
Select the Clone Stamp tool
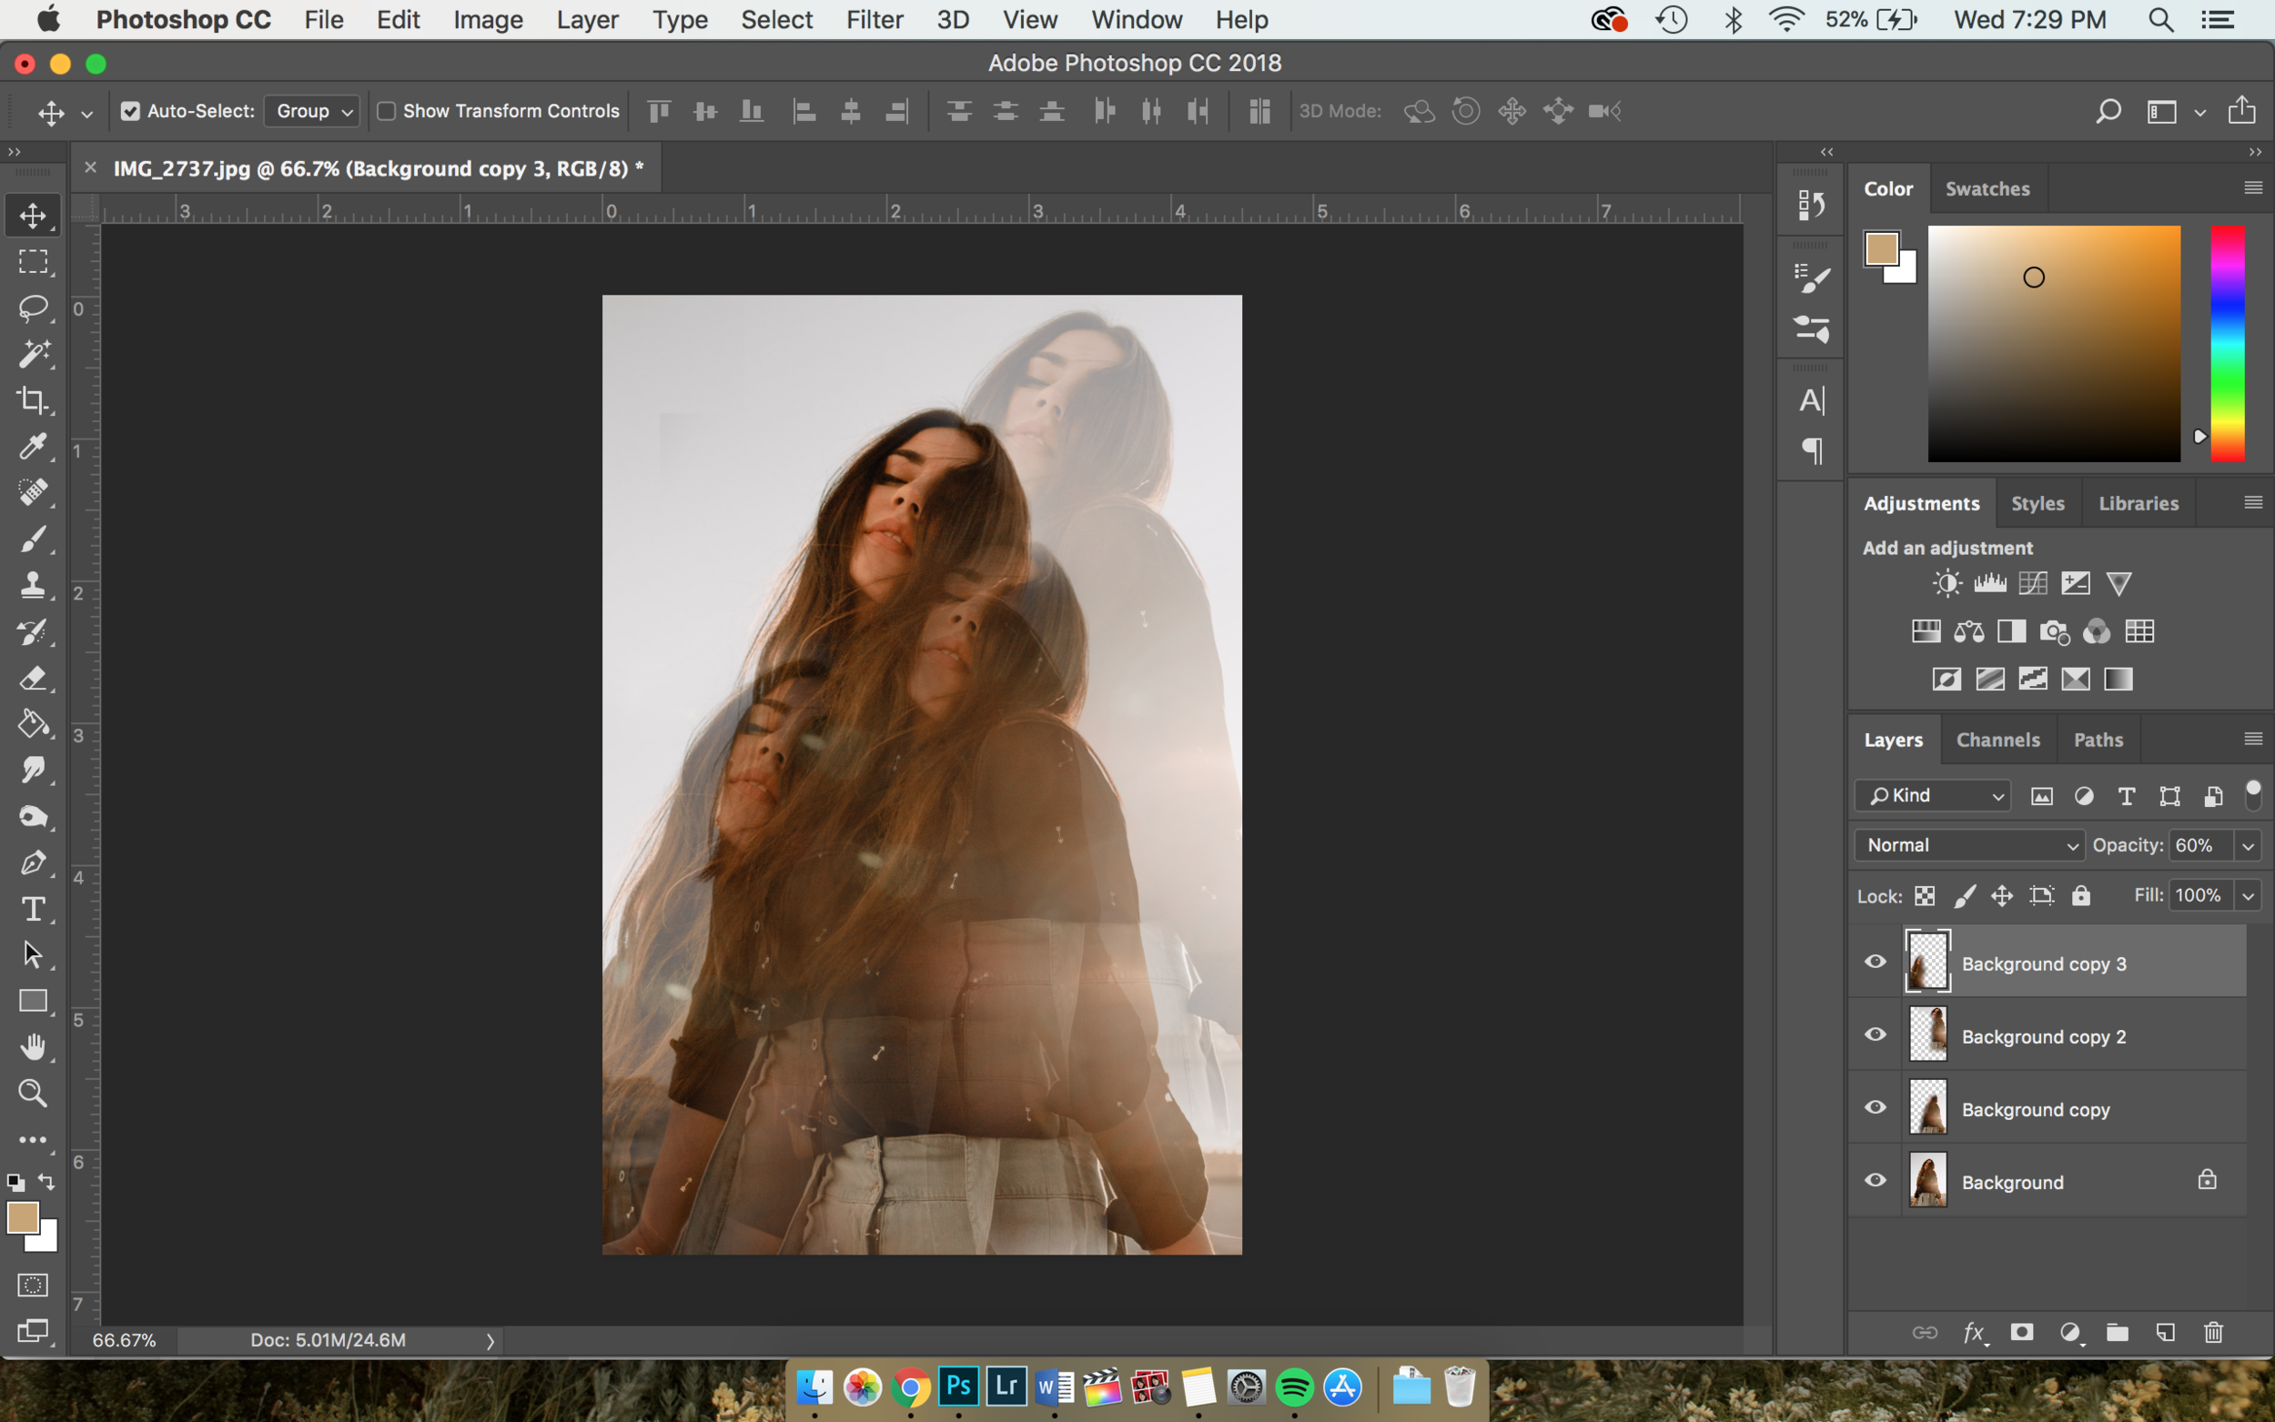click(x=33, y=585)
